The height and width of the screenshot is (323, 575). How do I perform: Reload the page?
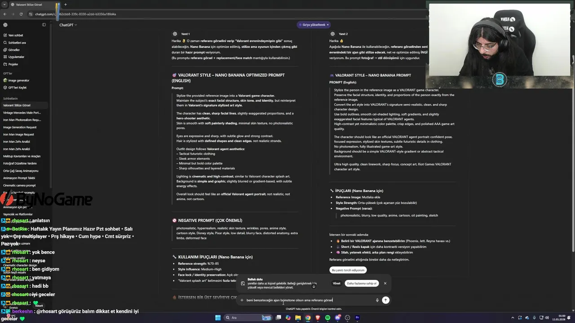21,14
